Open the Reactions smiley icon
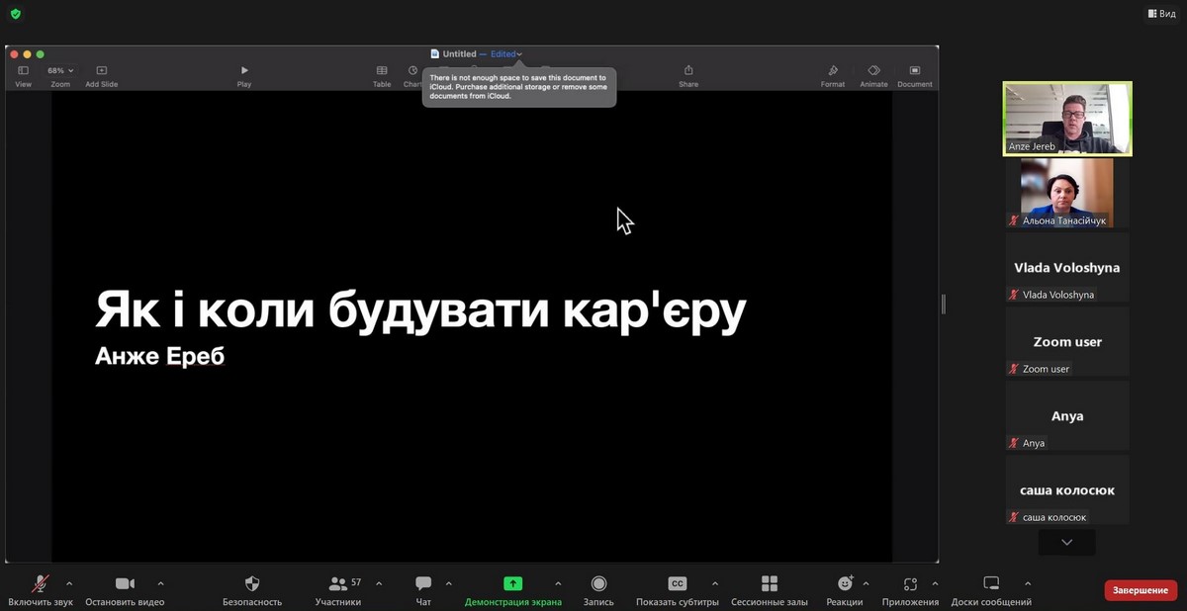The image size is (1187, 611). coord(845,583)
